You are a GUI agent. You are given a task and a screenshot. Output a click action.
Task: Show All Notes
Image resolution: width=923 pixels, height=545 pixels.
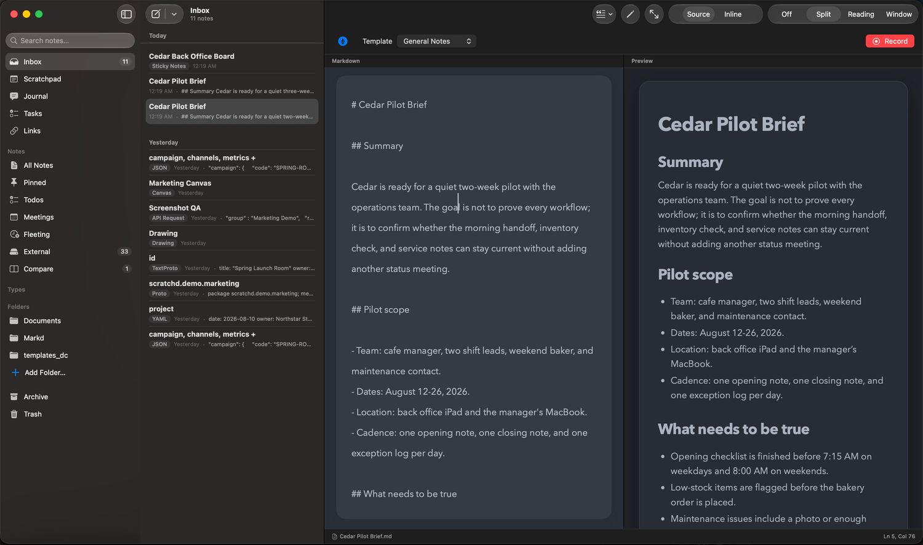click(70, 165)
